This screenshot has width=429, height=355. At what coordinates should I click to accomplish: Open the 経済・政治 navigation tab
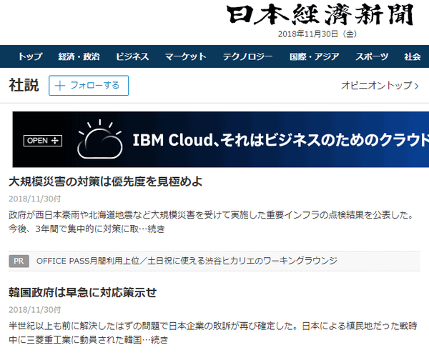tap(79, 56)
